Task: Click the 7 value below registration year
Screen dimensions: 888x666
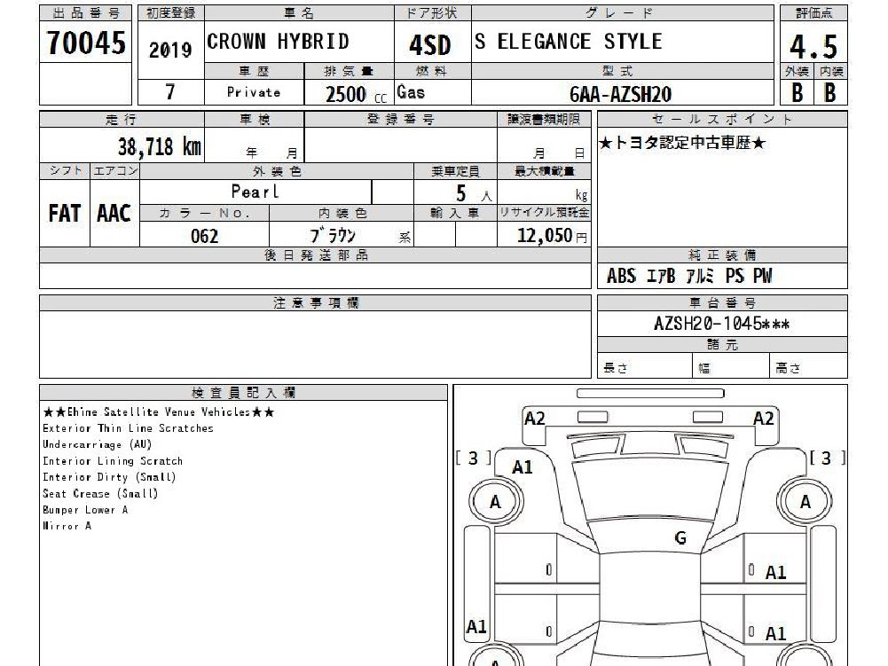Action: pos(170,91)
